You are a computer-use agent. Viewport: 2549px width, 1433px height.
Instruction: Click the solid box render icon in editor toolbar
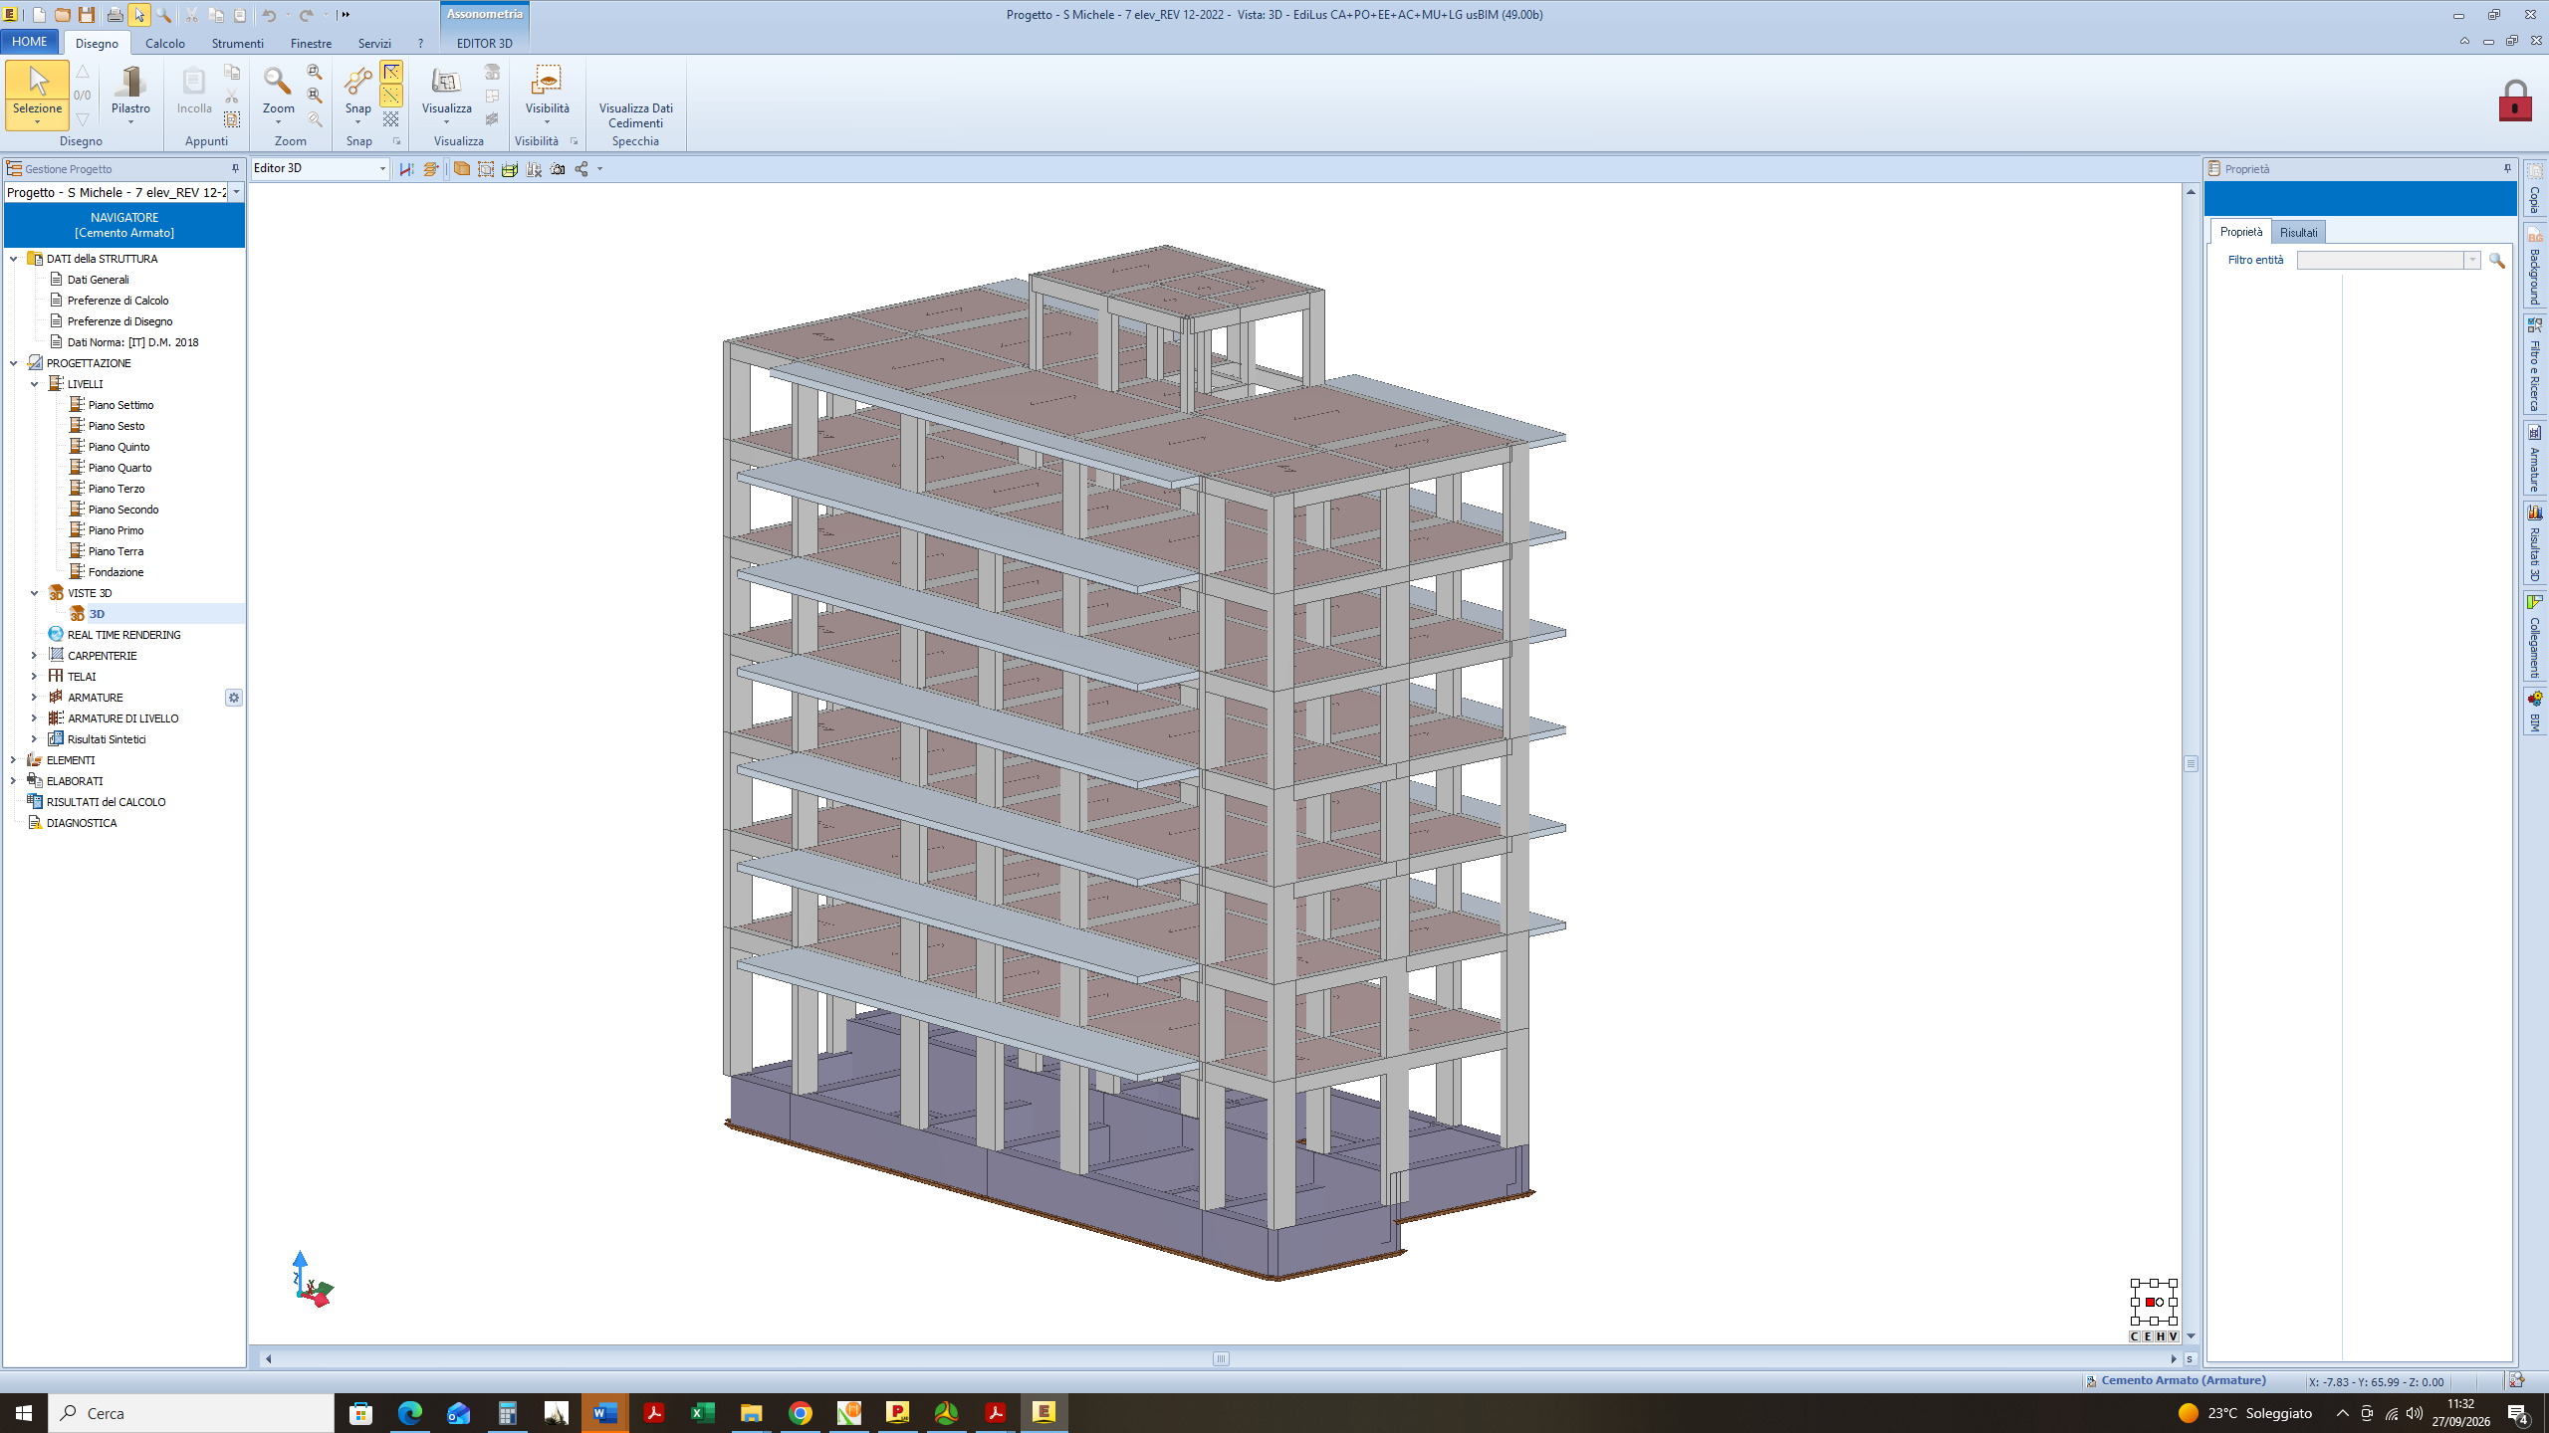coord(461,169)
